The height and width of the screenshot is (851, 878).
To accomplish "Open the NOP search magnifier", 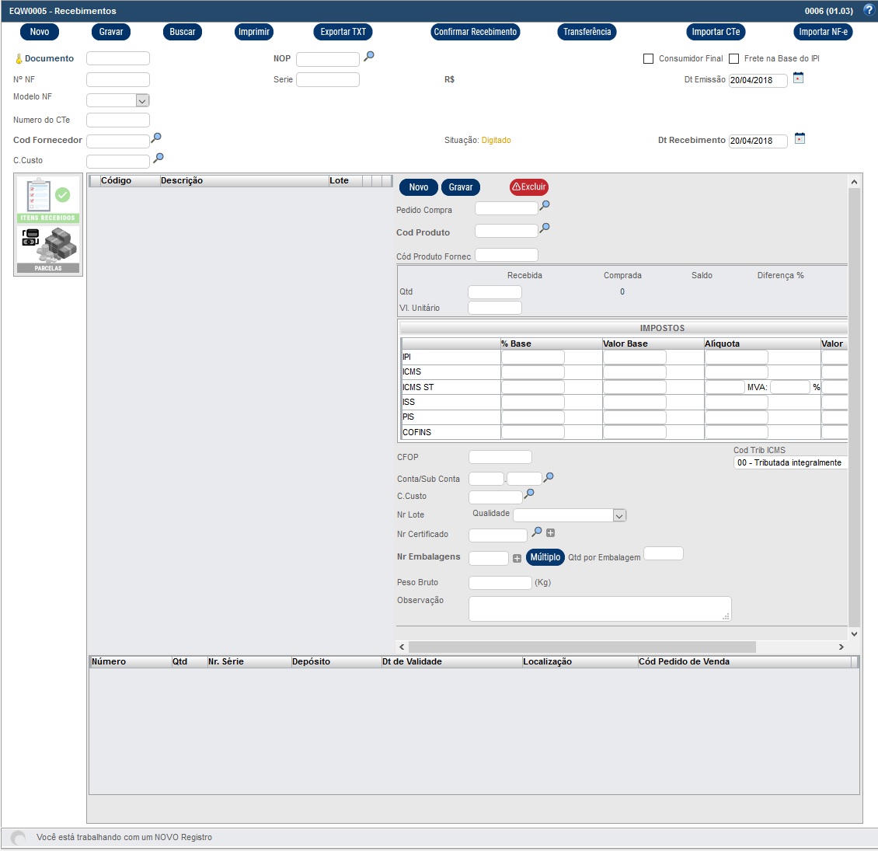I will 369,57.
